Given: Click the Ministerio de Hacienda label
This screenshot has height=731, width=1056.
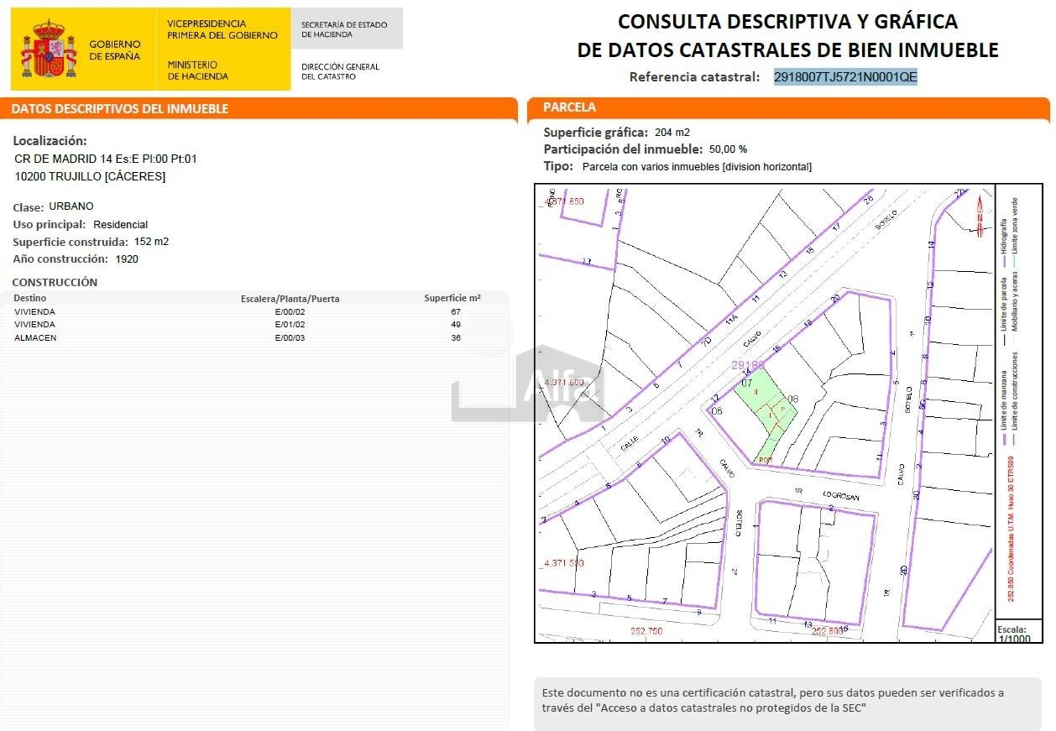Looking at the screenshot, I should click(198, 70).
